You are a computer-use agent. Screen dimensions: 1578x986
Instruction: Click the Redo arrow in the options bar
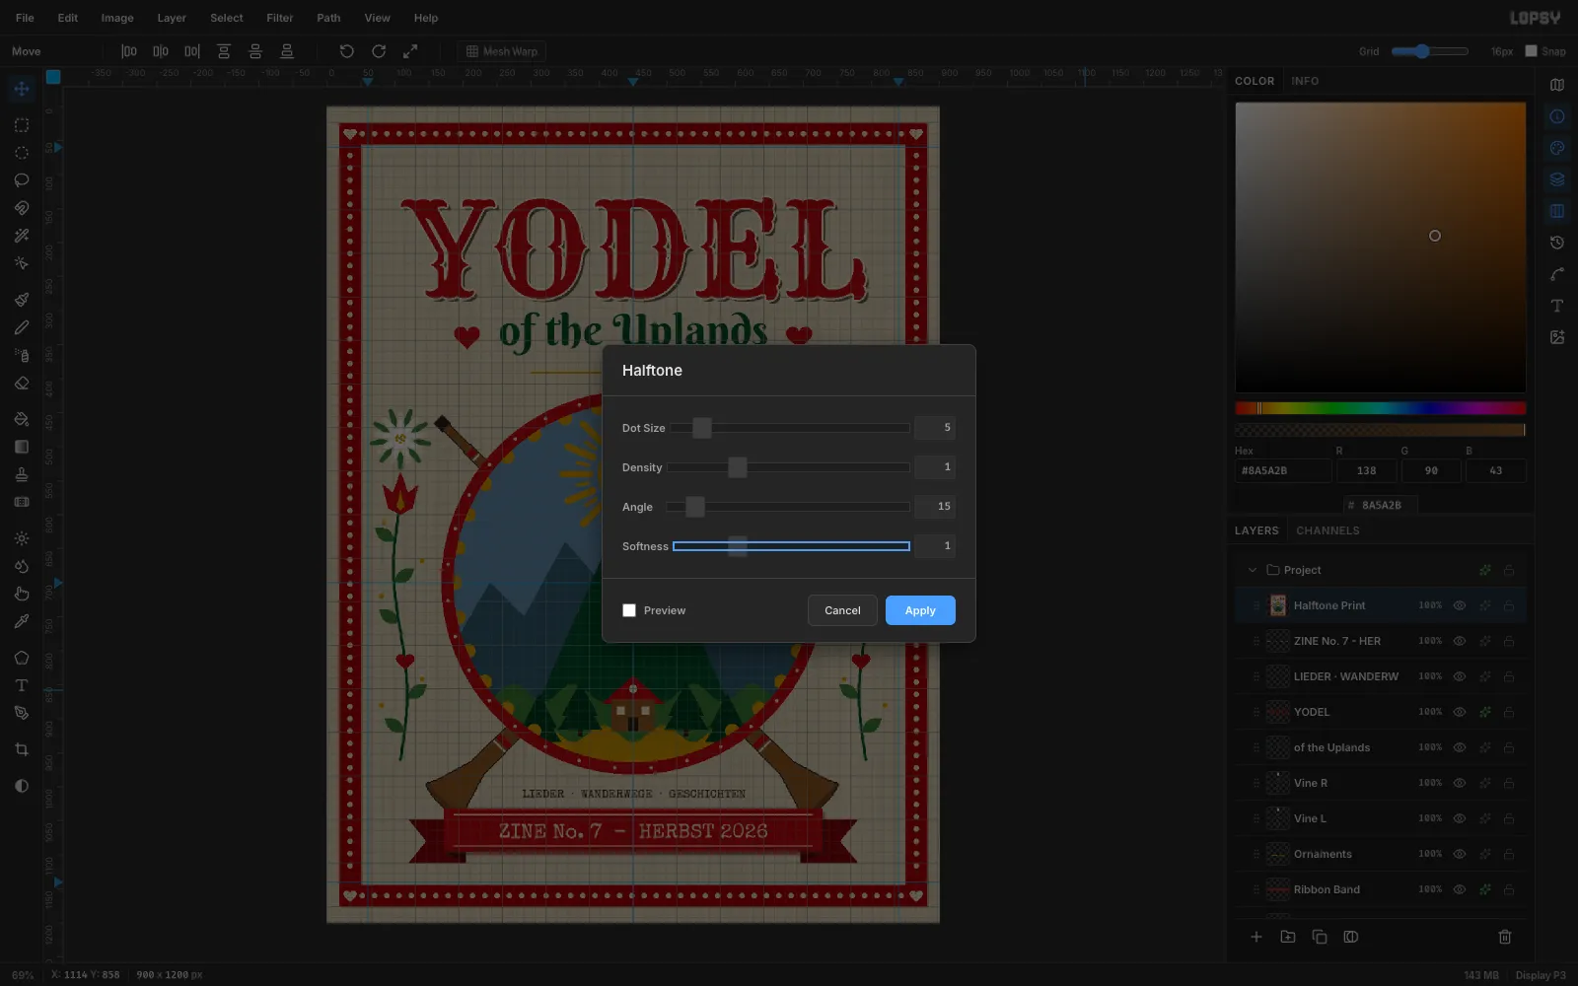pos(379,51)
